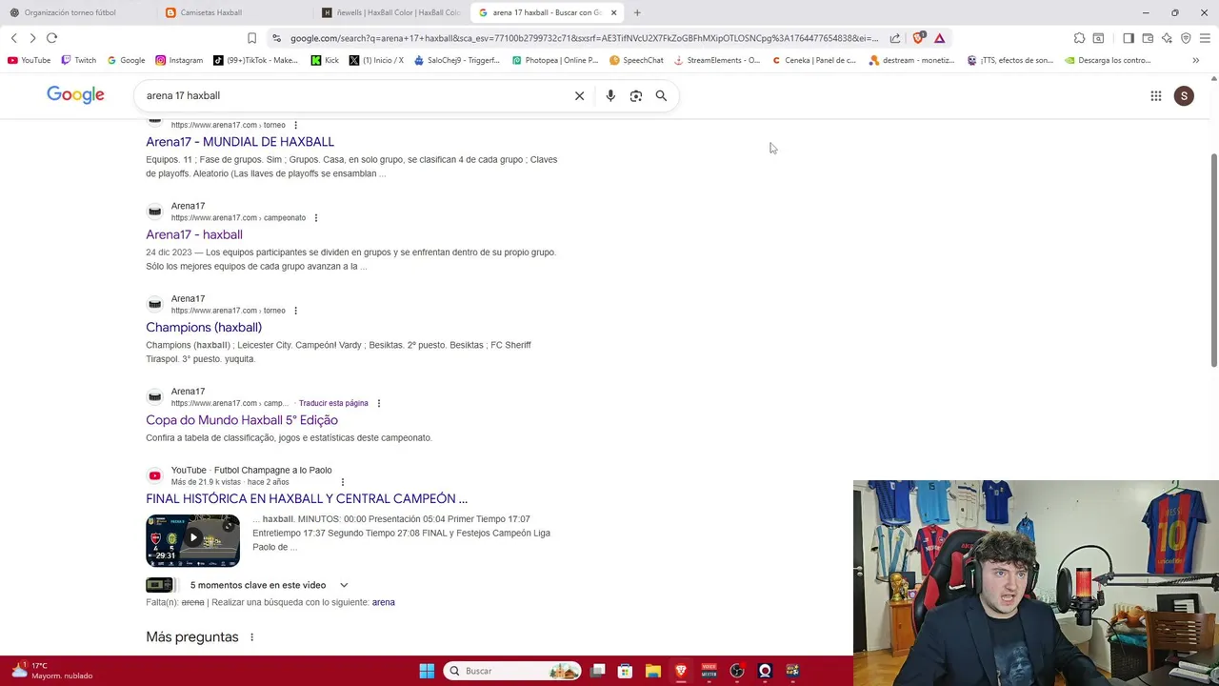Open options for the MUNDIAL DE HAXBALL result
The height and width of the screenshot is (686, 1219).
coord(295,125)
